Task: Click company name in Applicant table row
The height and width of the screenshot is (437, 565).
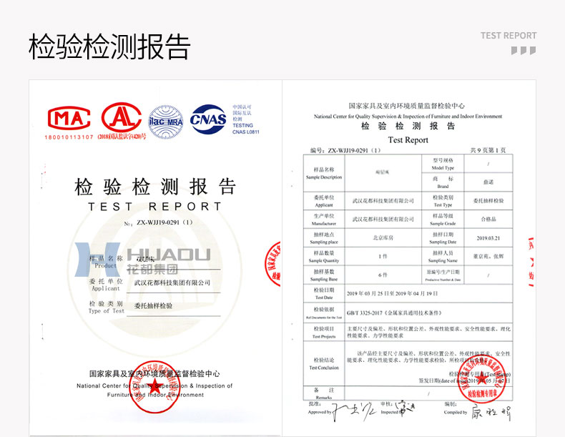Action: pyautogui.click(x=383, y=201)
